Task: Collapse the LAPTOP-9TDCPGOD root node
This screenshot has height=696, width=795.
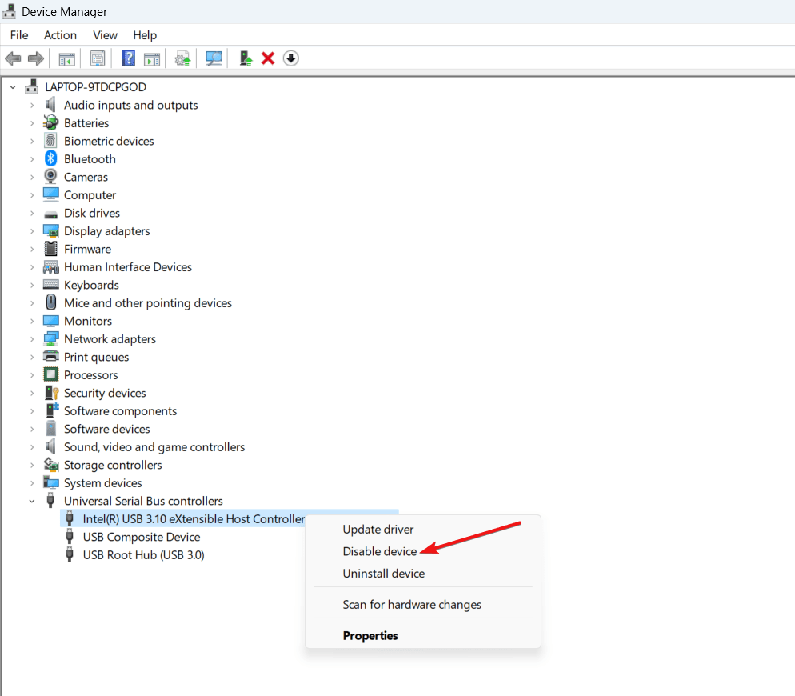Action: coord(13,87)
